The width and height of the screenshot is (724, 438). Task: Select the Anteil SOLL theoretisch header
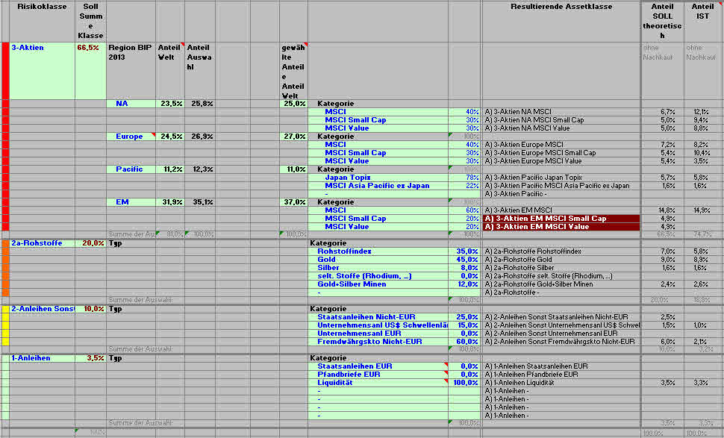click(662, 21)
